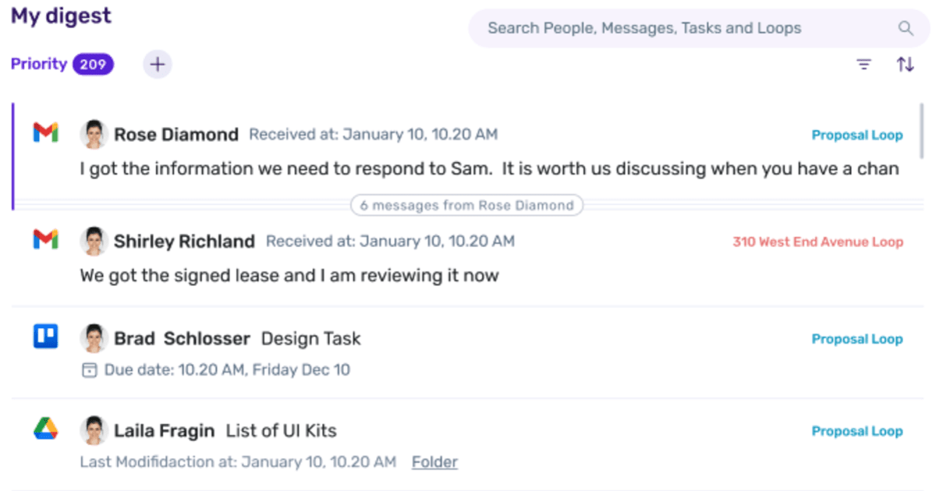This screenshot has width=936, height=491.
Task: Click Brad Schlosser's avatar photo
Action: click(x=94, y=338)
